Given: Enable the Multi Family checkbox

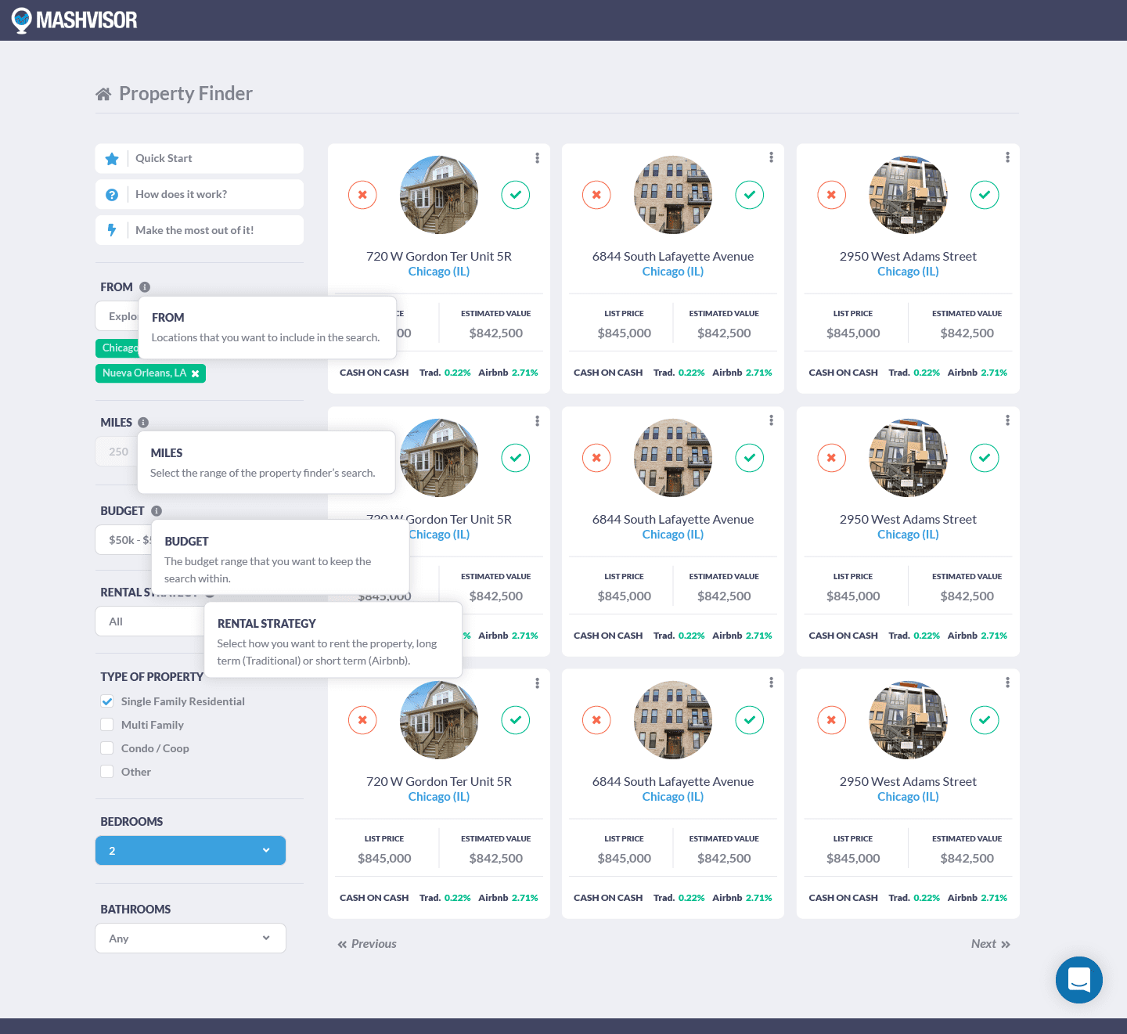Looking at the screenshot, I should coord(107,725).
